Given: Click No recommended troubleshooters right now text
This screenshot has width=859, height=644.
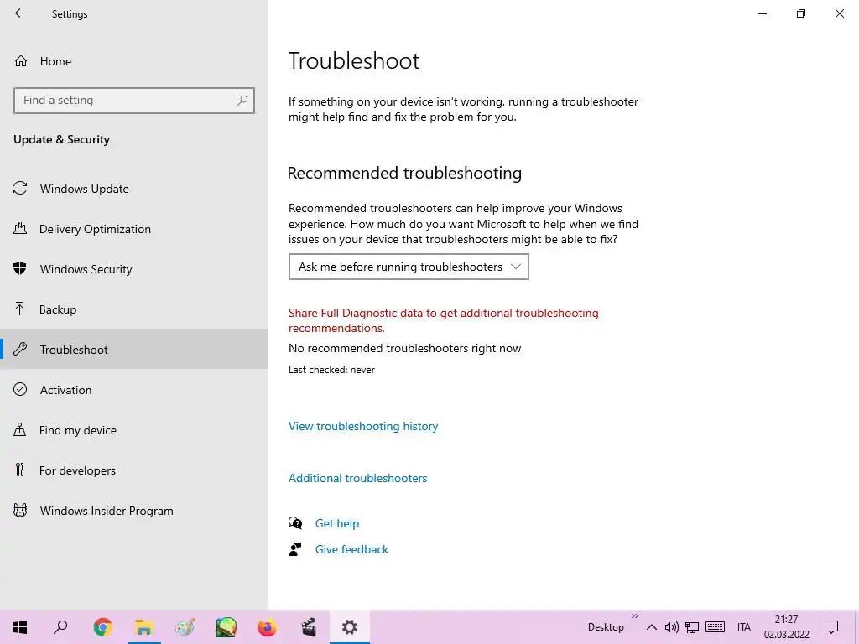Looking at the screenshot, I should [x=405, y=348].
